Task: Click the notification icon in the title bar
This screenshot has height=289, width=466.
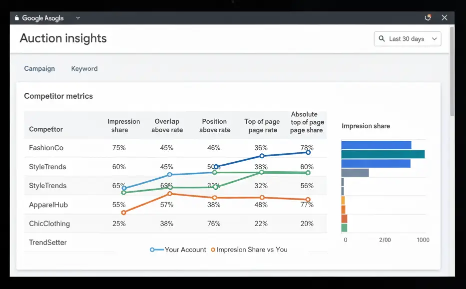Action: [428, 17]
